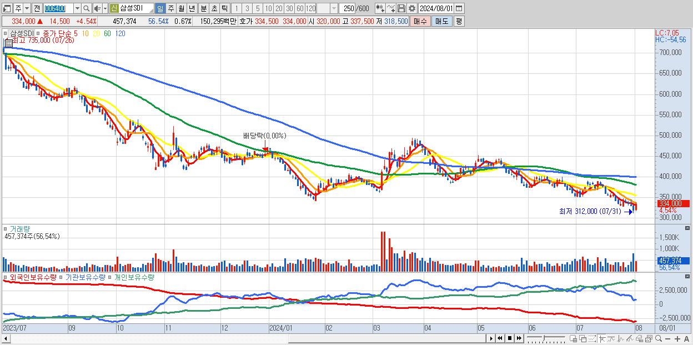This screenshot has height=345, width=693.
Task: Select the 월 monthly period toggle
Action: click(x=181, y=9)
